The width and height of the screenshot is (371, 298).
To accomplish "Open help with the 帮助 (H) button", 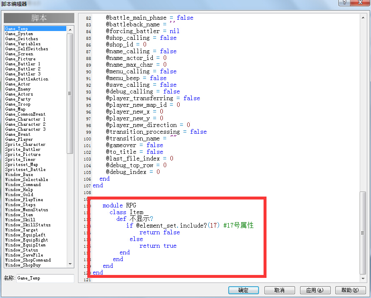I will (350, 290).
